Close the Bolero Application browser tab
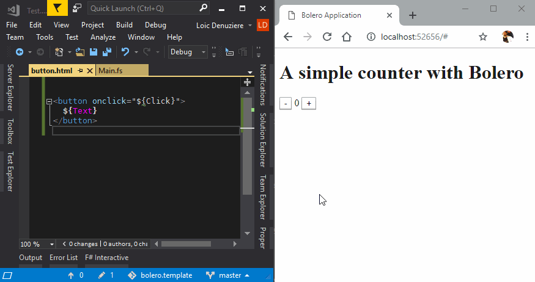 point(389,15)
